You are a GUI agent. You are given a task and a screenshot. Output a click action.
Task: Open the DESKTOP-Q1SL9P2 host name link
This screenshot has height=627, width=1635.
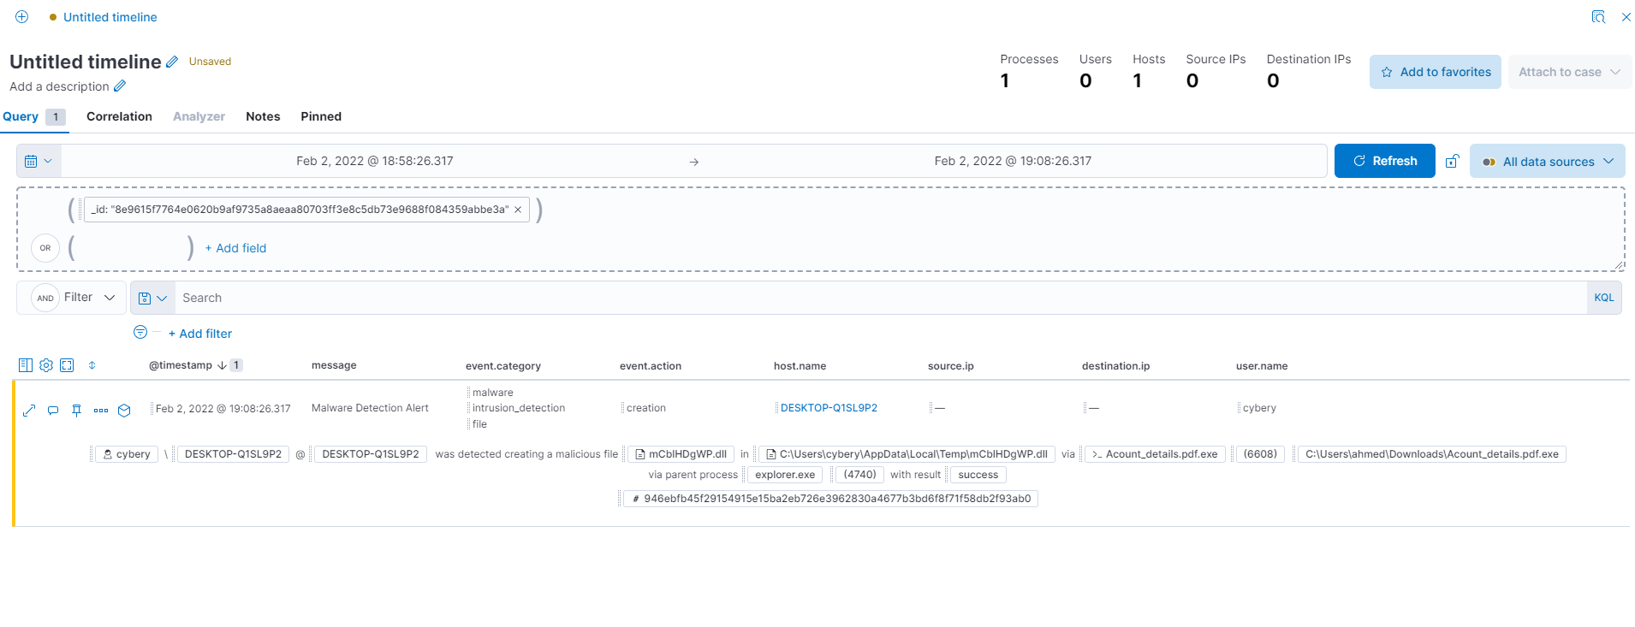click(x=829, y=408)
